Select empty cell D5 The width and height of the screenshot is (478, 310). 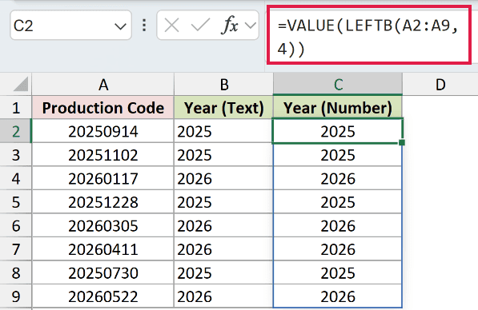pyautogui.click(x=440, y=202)
